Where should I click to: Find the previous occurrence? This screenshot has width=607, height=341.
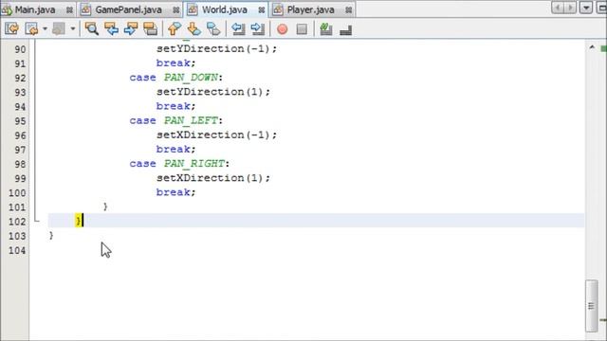(112, 28)
